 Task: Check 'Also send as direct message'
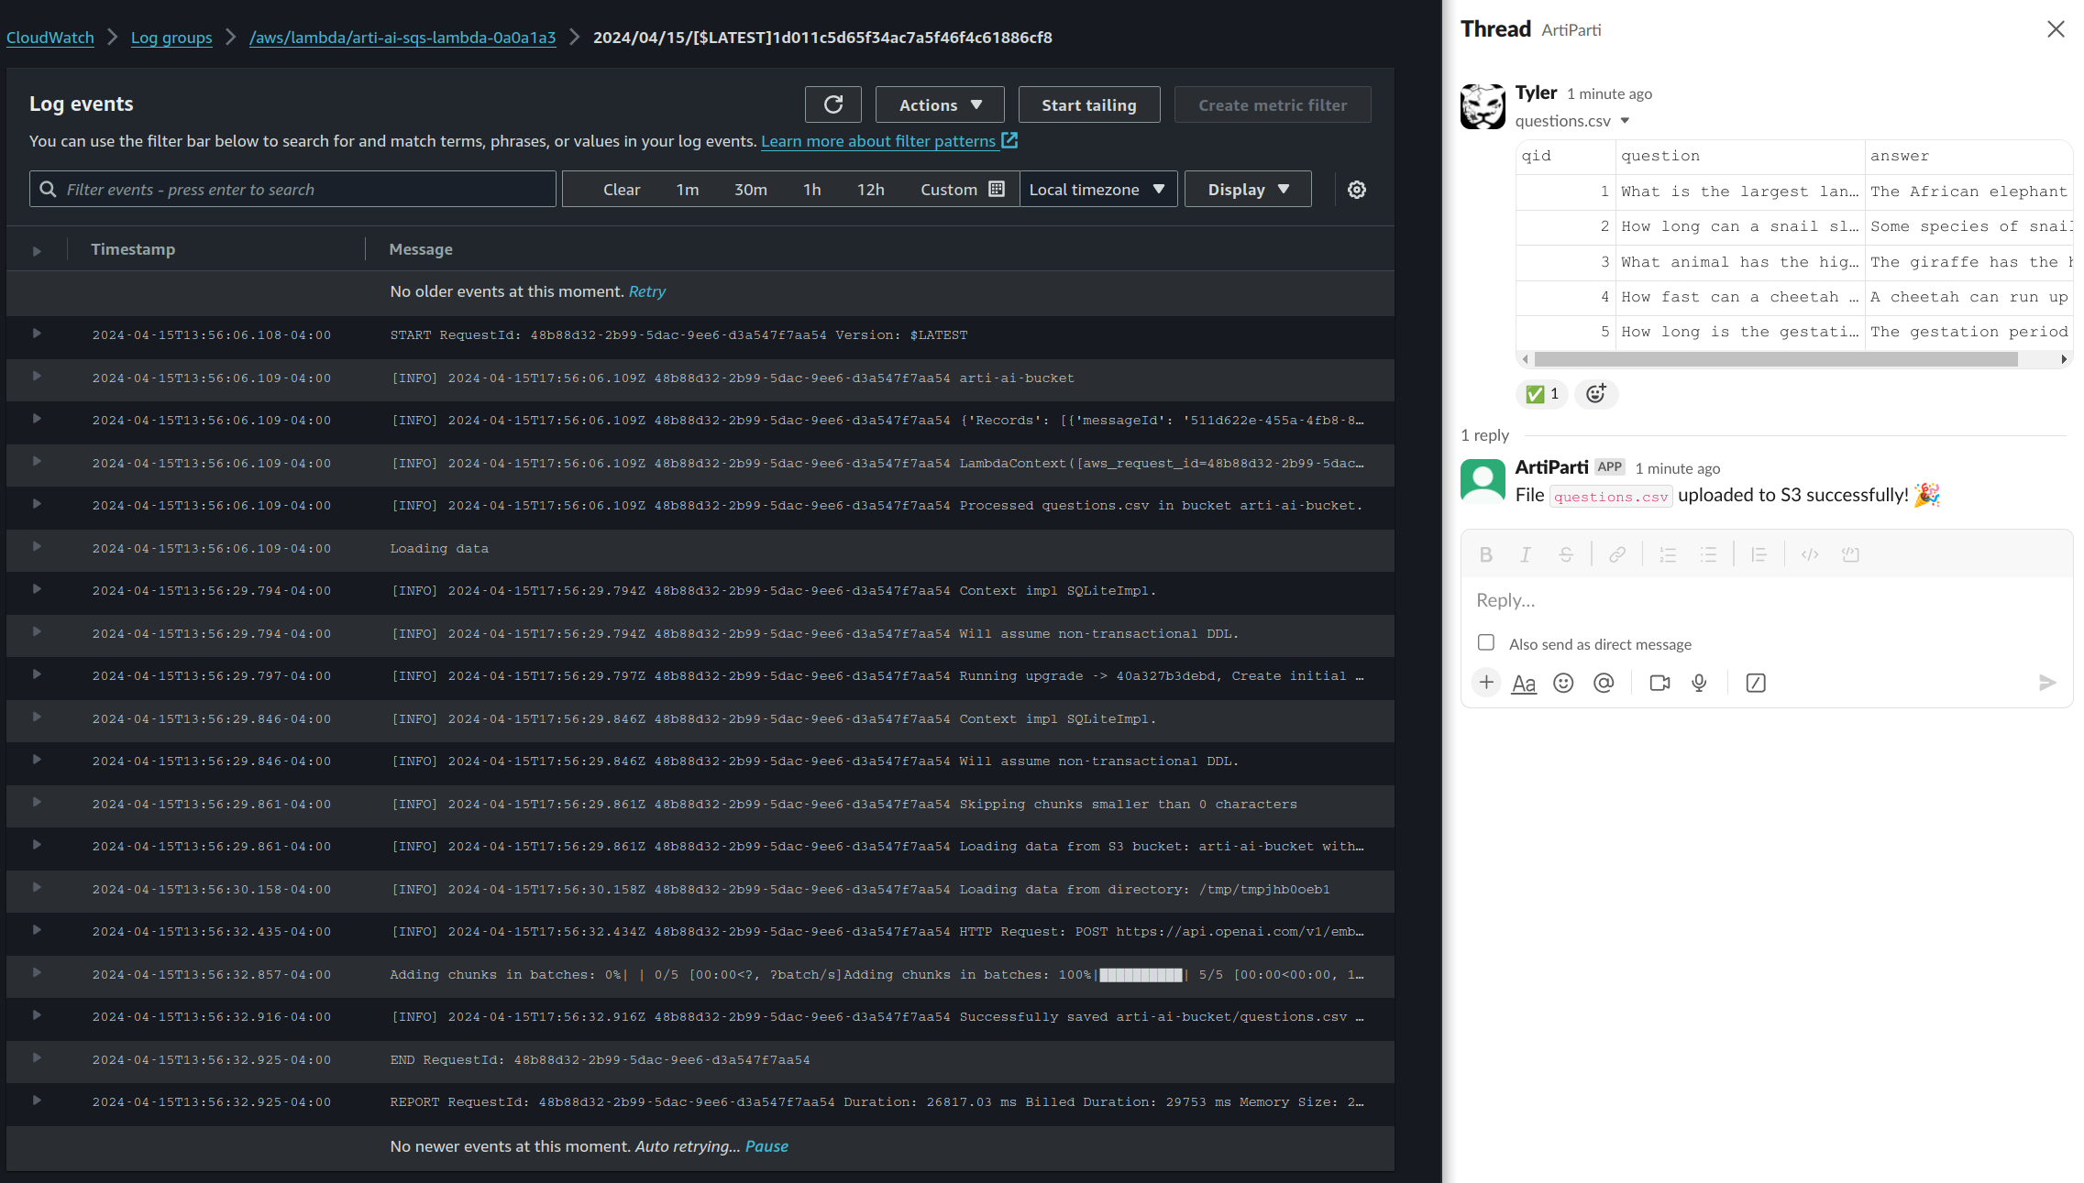point(1486,642)
